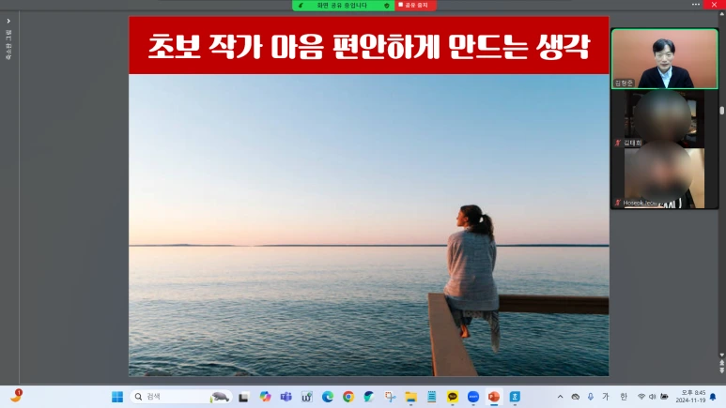This screenshot has width=726, height=408.
Task: Select the video tile of the middle participant
Action: click(x=664, y=119)
